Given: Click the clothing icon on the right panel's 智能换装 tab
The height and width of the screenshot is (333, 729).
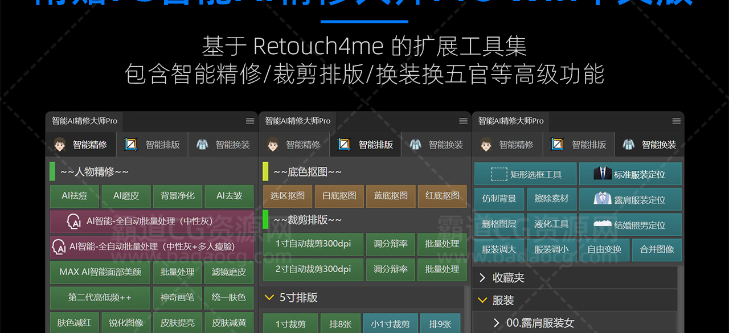Looking at the screenshot, I should pos(628,145).
